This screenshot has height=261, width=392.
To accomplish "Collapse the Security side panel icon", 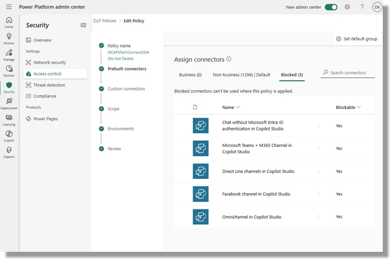I will tap(83, 25).
